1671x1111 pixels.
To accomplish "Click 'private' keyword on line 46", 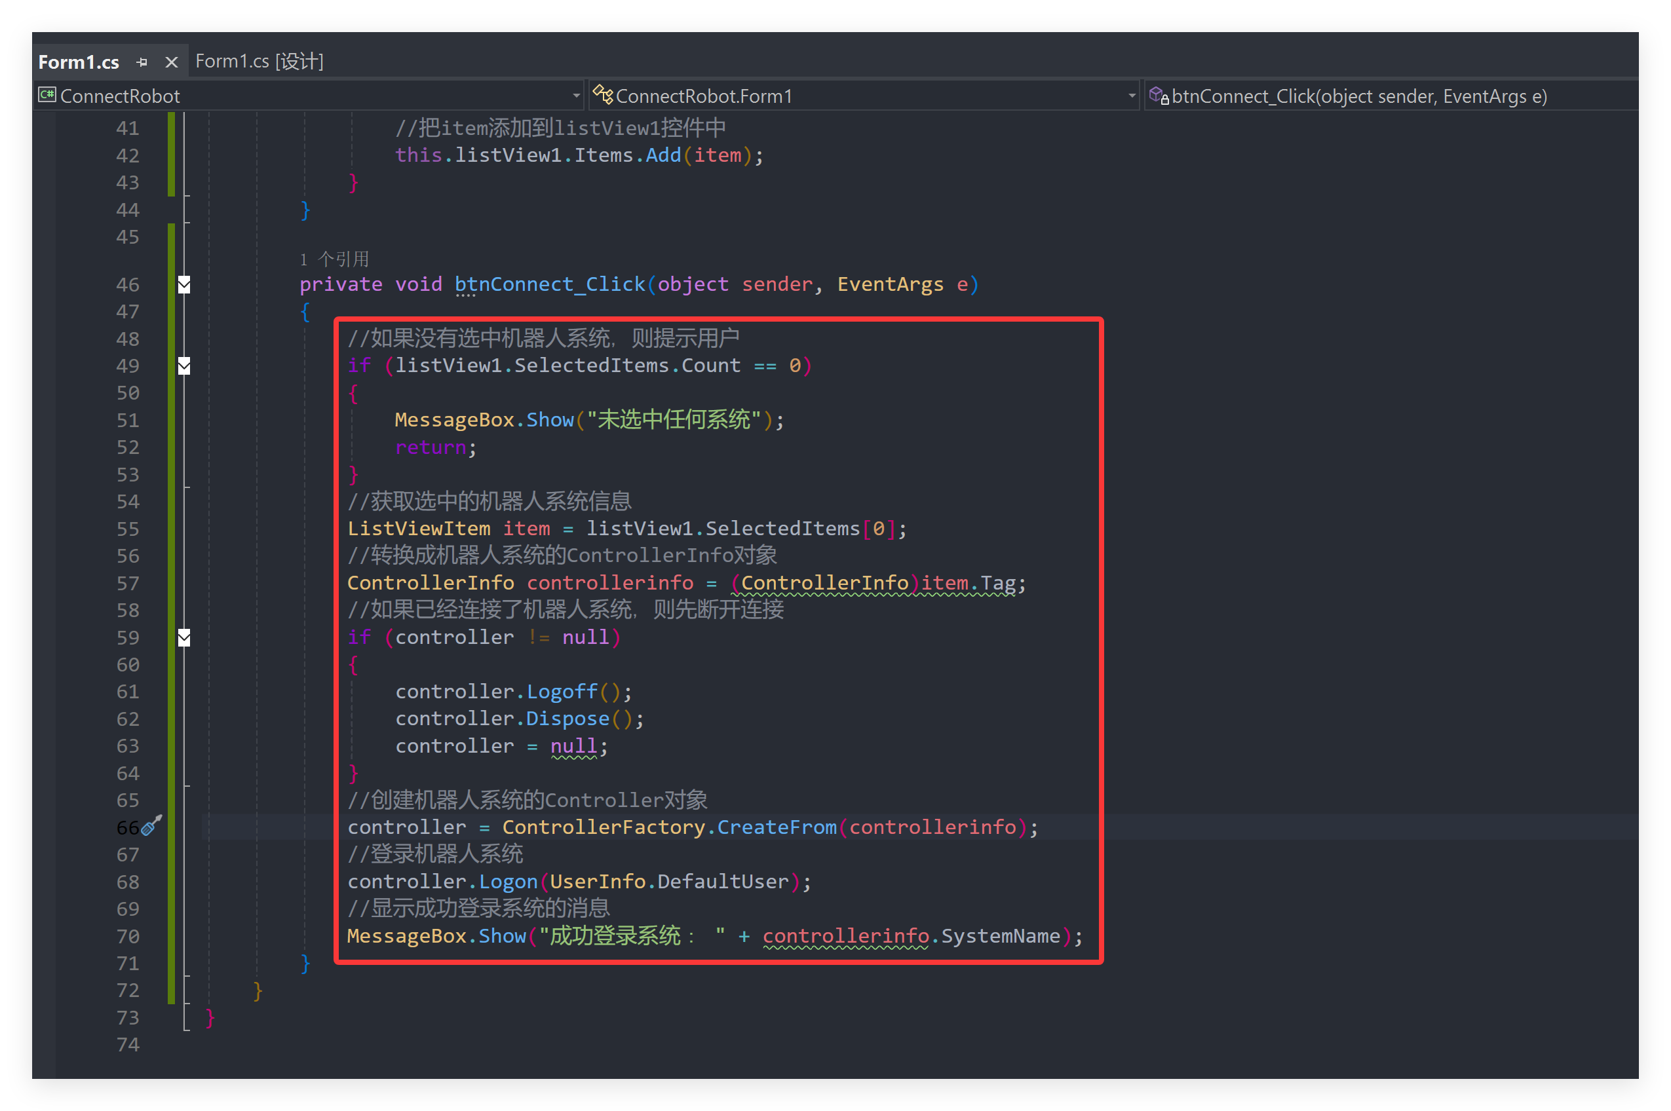I will pyautogui.click(x=341, y=285).
